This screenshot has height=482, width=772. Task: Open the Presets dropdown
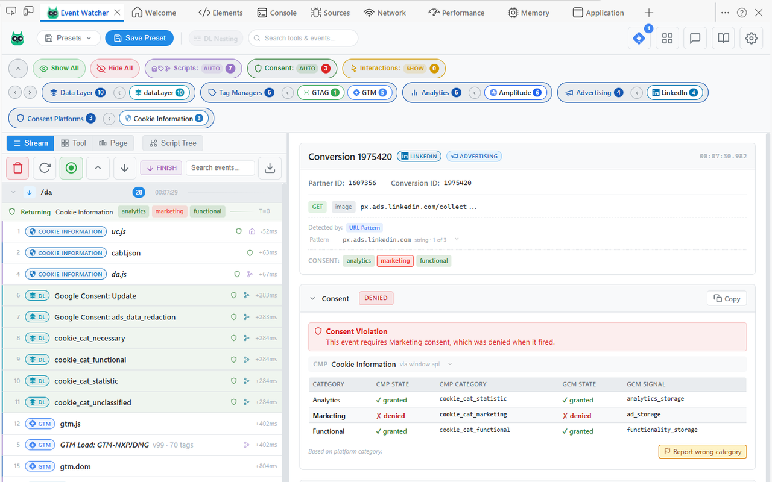pos(69,38)
